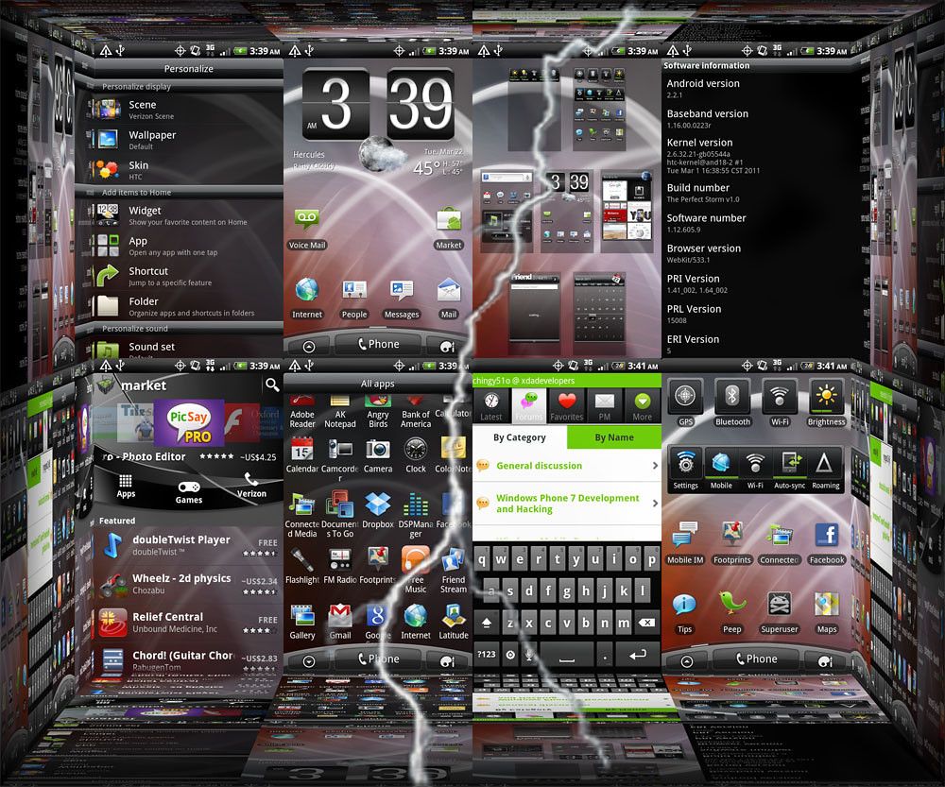Viewport: 945px width, 787px height.
Task: Open Latitude from All apps grid
Action: click(454, 622)
